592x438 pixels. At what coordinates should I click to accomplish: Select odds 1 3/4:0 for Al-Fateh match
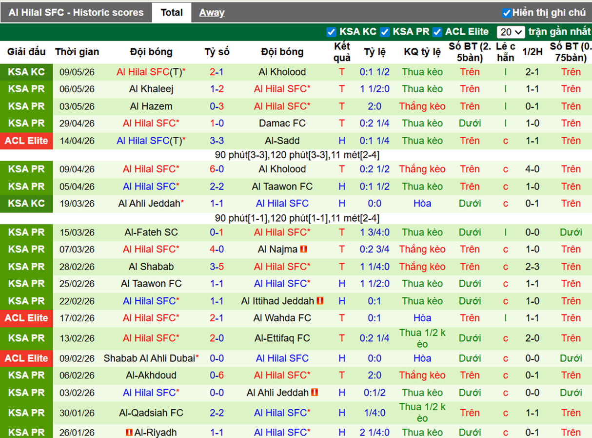tap(375, 232)
